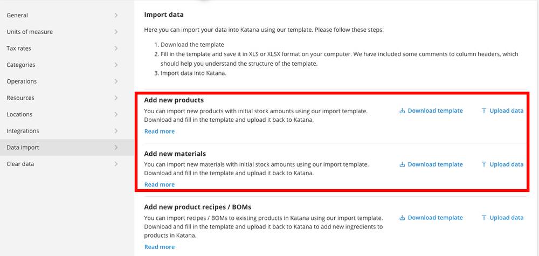
Task: Open the Clear data section
Action: 67,163
